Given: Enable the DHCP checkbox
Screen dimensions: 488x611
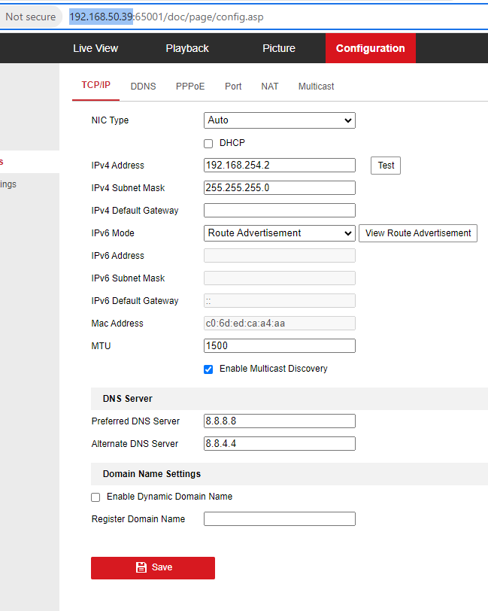Looking at the screenshot, I should [209, 143].
